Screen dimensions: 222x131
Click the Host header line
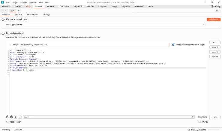point(27,53)
